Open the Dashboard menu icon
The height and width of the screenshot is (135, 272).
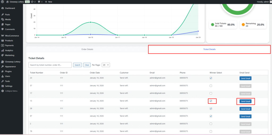(2, 8)
